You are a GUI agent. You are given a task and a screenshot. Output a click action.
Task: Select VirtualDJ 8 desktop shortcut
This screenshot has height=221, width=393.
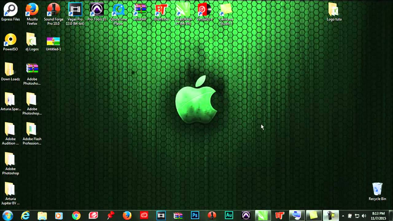click(x=205, y=12)
